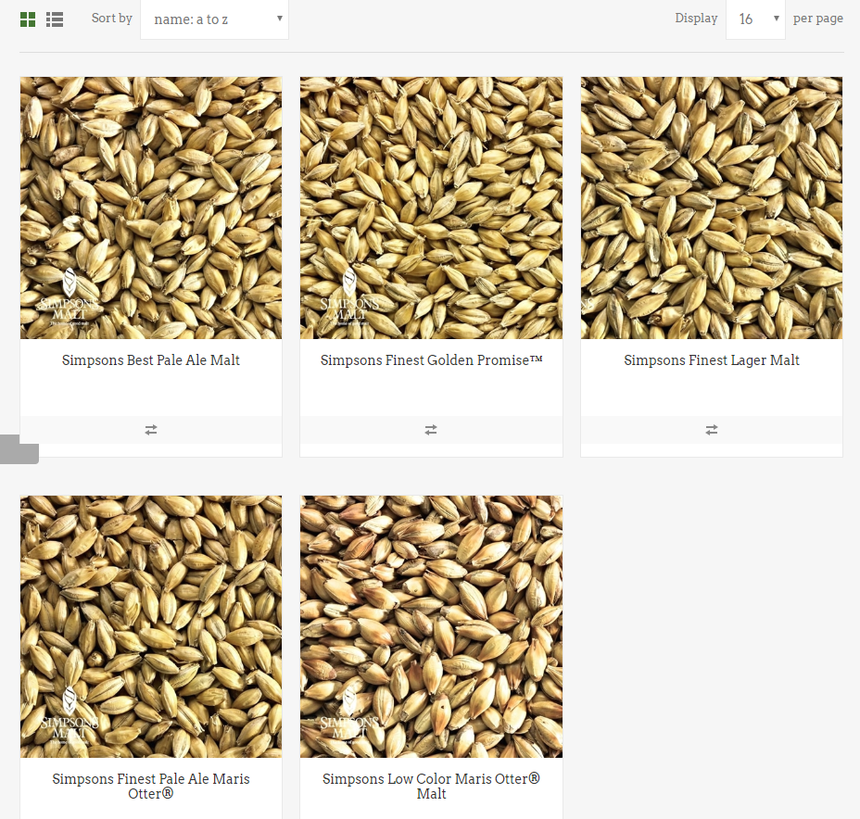Click Simpsons Best Pale Ale Malt title

(151, 360)
